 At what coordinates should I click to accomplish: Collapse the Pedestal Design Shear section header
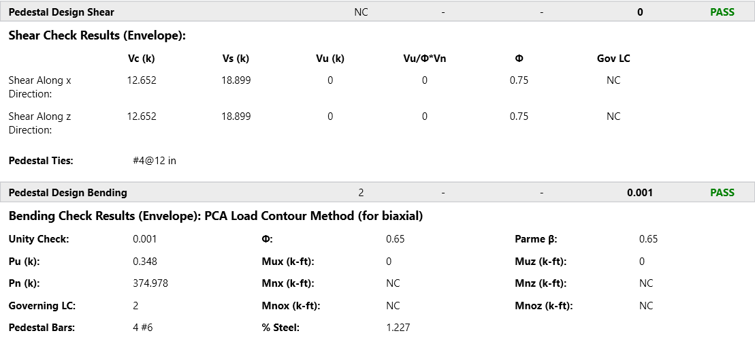pos(61,12)
